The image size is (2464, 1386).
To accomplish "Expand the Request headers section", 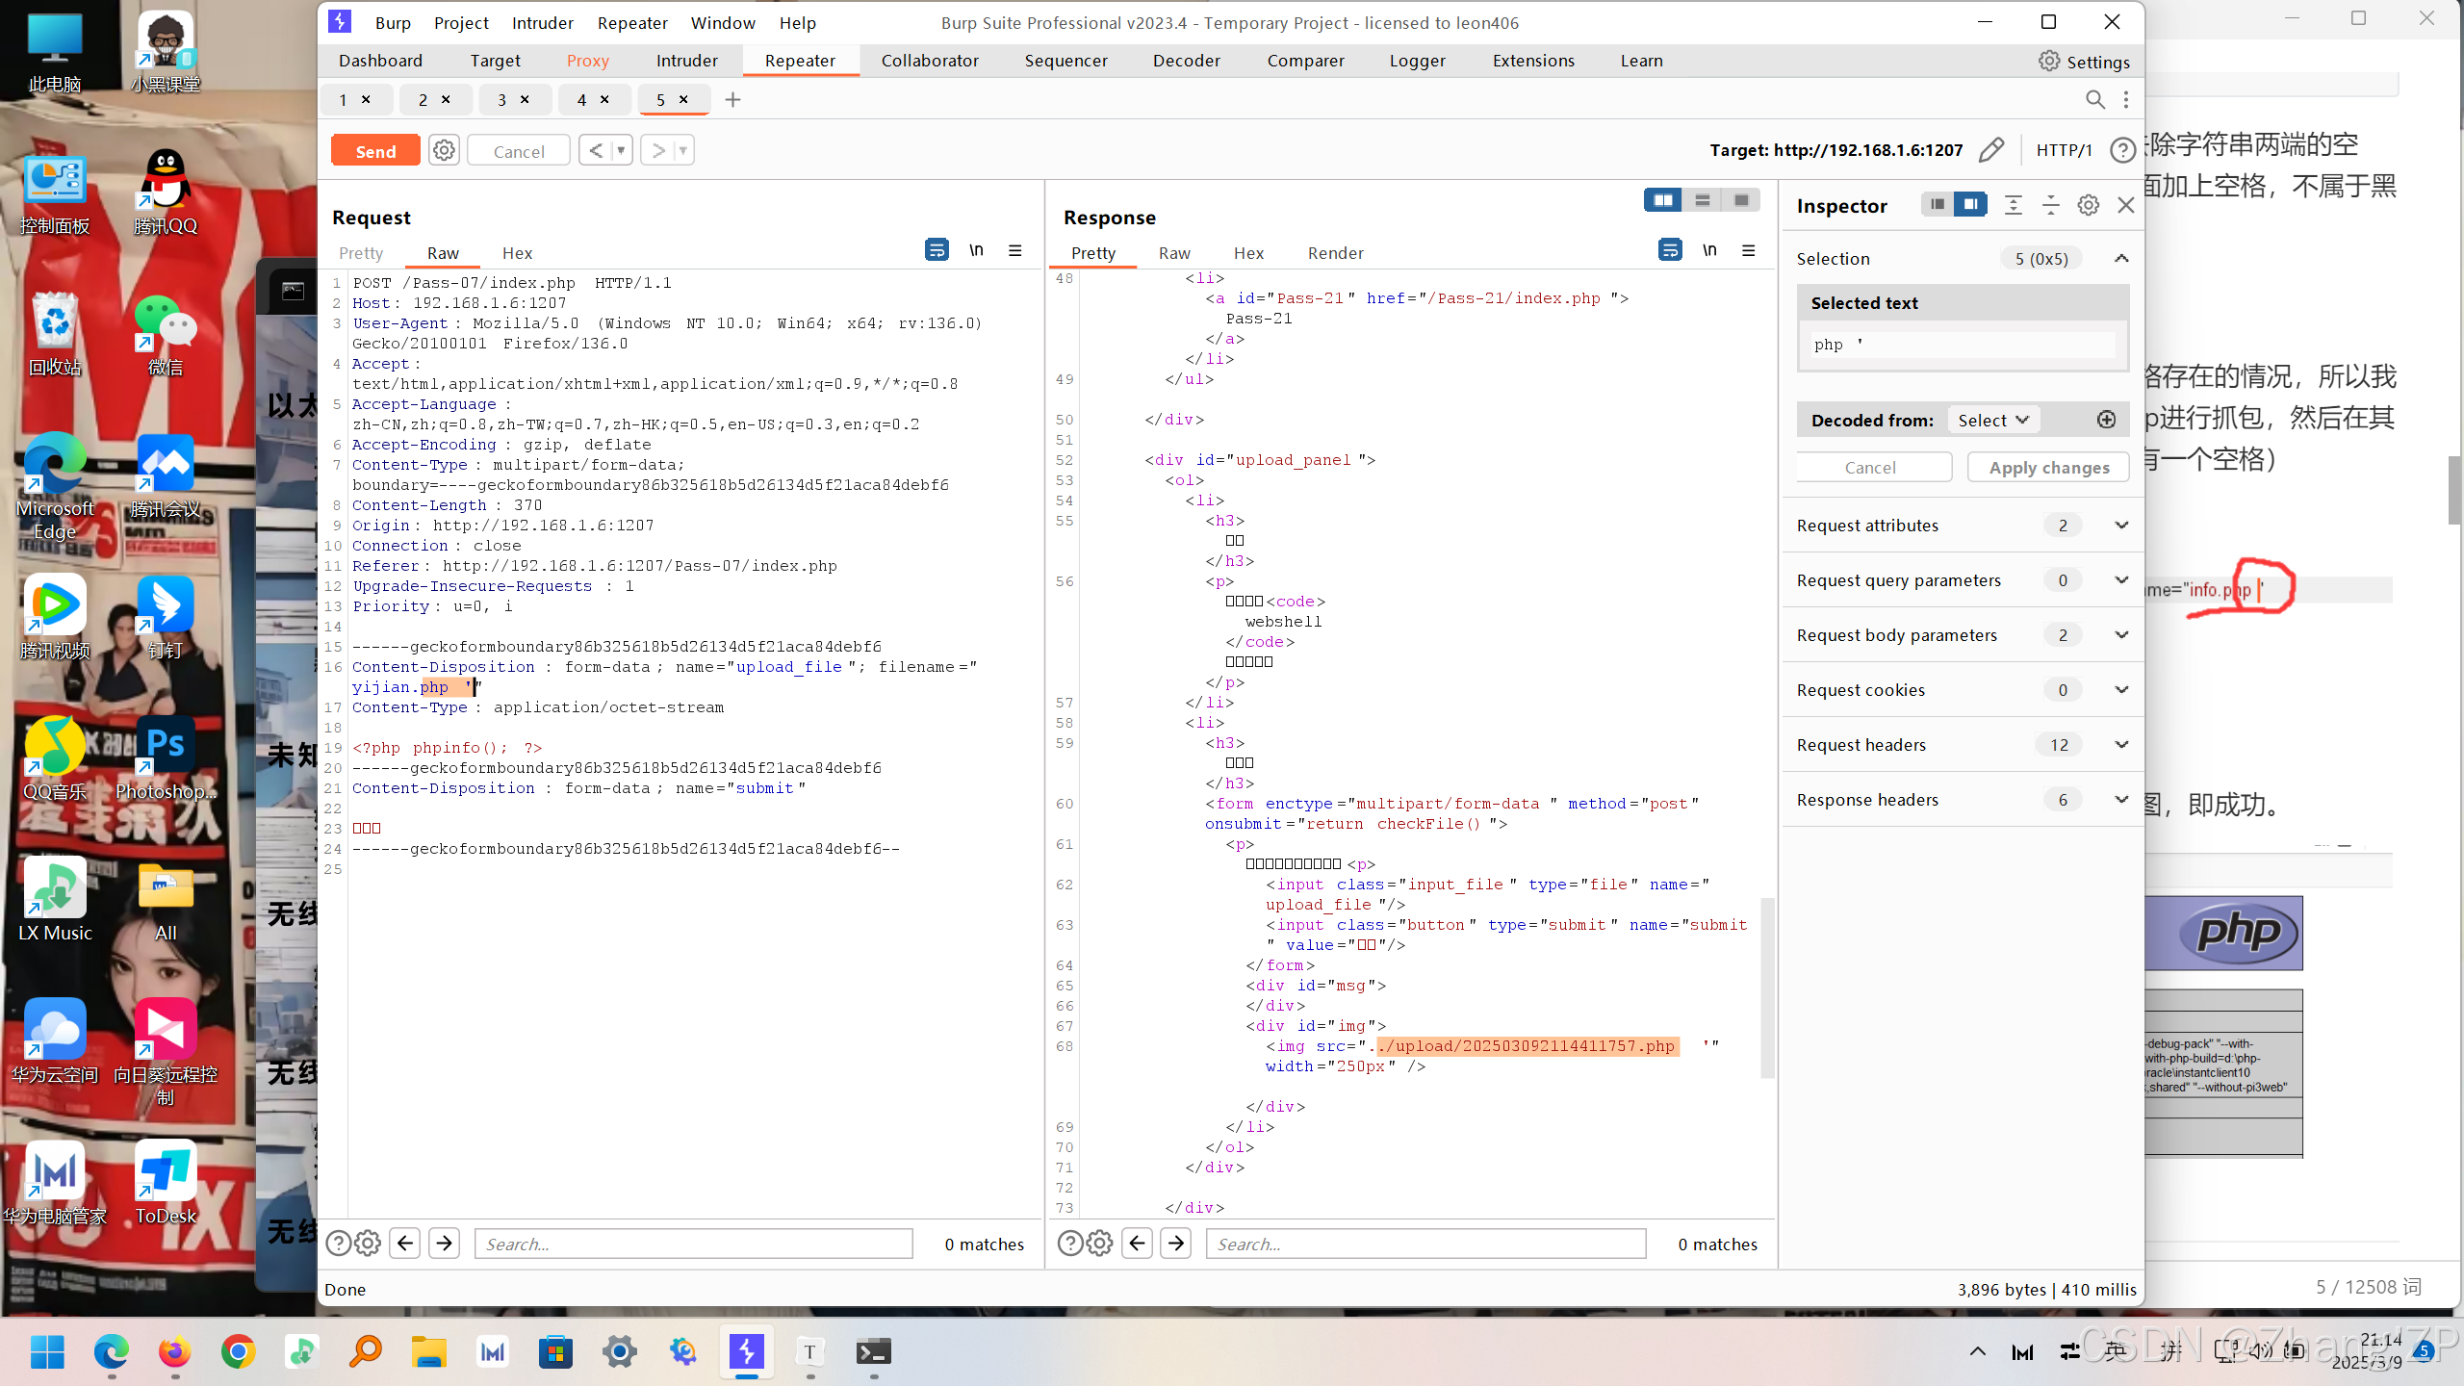I will click(x=2121, y=745).
